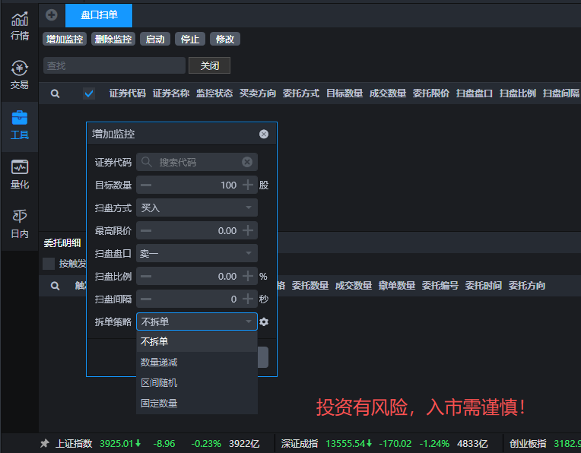Open the 行情 market sidebar icon
Screen dimensions: 581x453
(20, 25)
